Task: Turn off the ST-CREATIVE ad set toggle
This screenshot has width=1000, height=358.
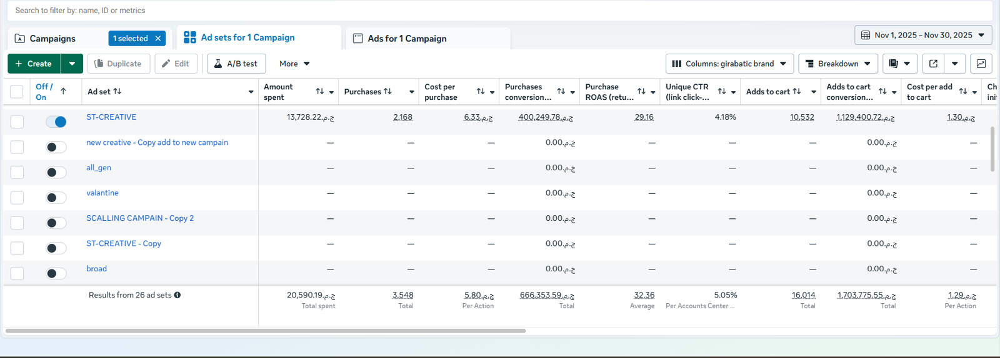Action: tap(56, 122)
